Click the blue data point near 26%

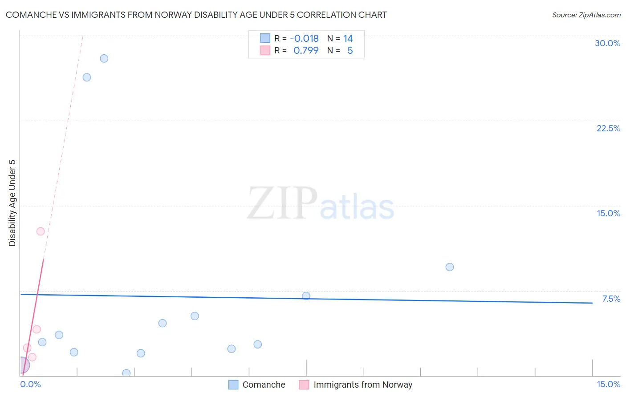point(87,77)
